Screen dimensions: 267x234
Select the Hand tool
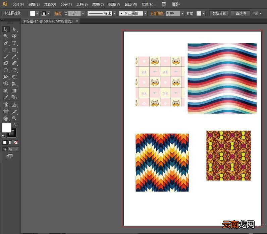click(6, 118)
